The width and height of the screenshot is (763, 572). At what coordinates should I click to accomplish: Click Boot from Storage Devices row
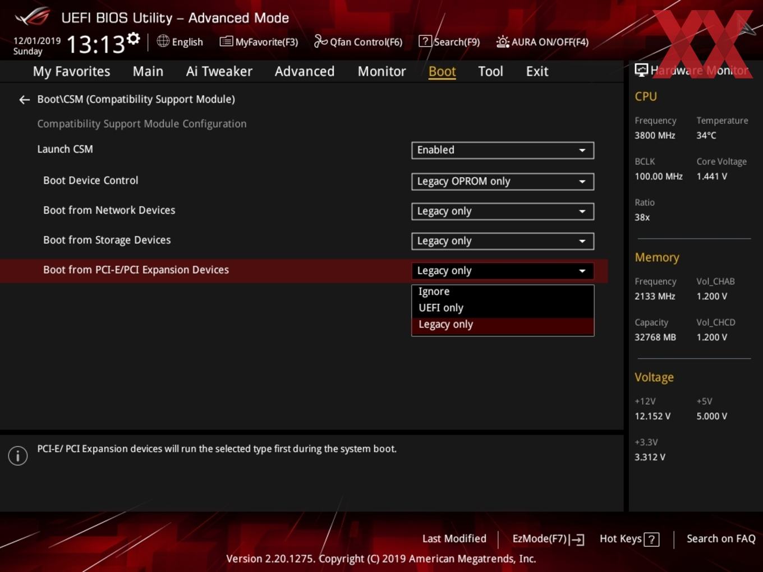(x=303, y=241)
